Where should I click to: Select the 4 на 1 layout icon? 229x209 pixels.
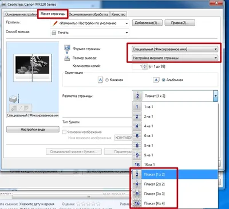(137, 126)
